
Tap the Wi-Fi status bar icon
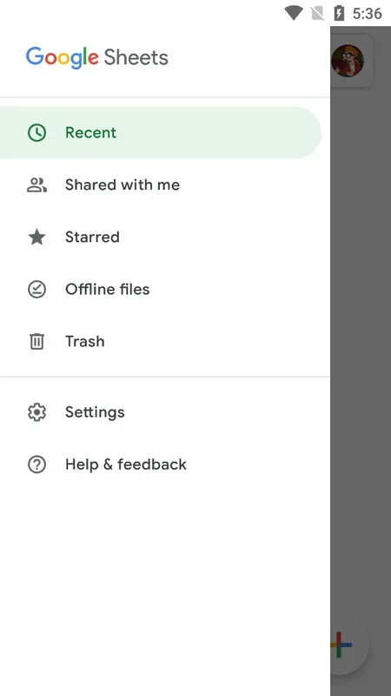293,13
